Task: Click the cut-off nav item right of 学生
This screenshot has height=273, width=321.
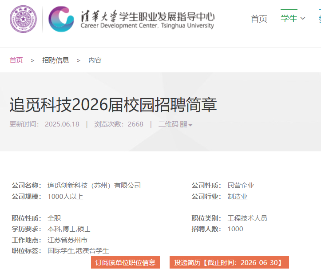Action: (319, 19)
